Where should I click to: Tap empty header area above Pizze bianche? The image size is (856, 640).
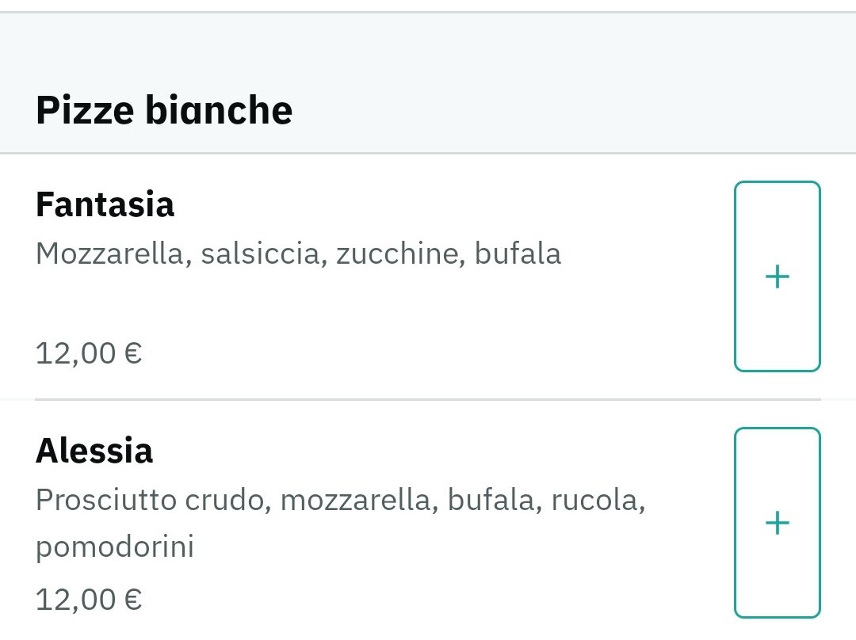[x=428, y=48]
